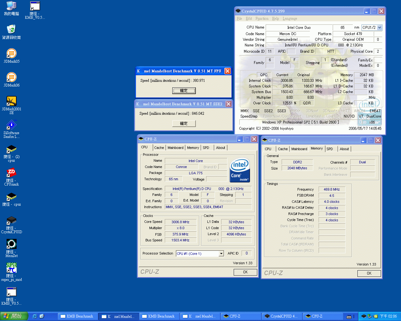Open the Function menu in CrystalCPUID

pos(262,18)
